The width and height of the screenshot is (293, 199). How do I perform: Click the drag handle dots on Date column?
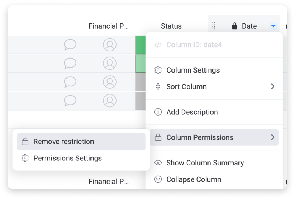[x=213, y=26]
